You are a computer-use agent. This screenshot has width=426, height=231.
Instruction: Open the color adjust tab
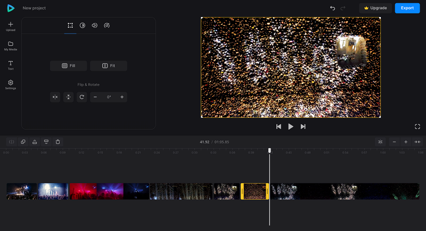83,25
